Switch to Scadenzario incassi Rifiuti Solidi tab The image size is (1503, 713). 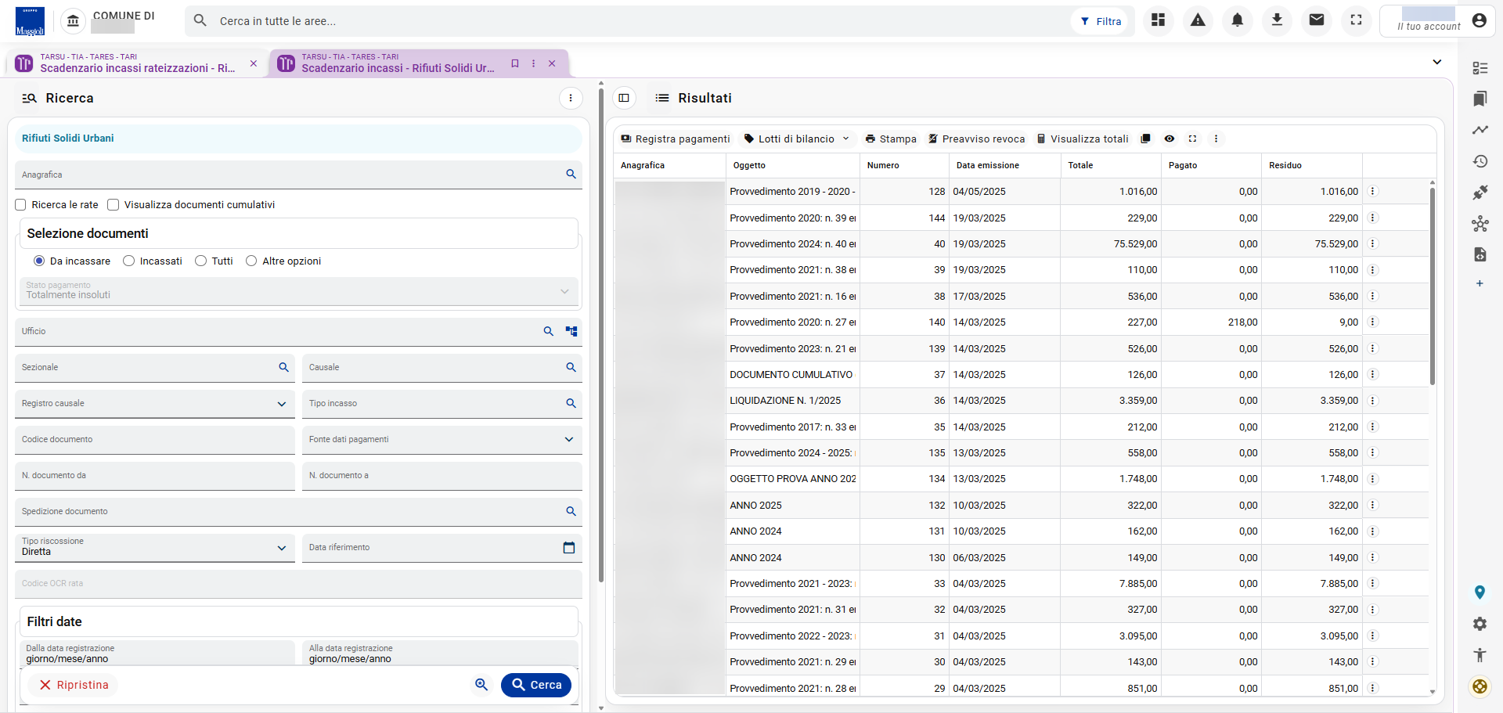point(398,63)
